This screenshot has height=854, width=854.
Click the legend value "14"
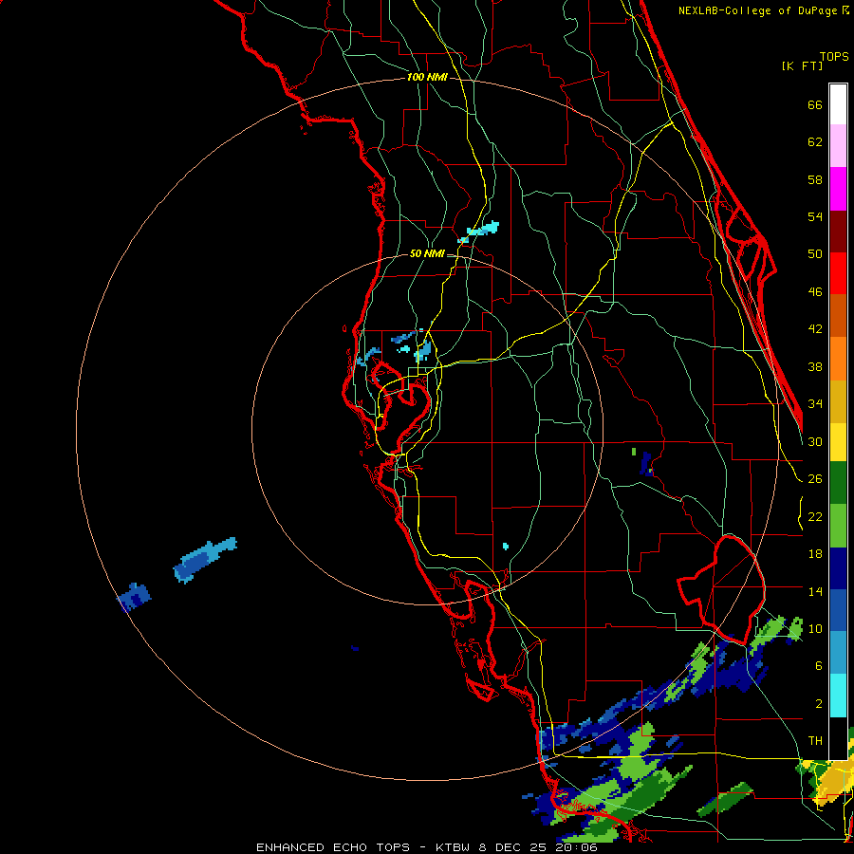tap(815, 591)
